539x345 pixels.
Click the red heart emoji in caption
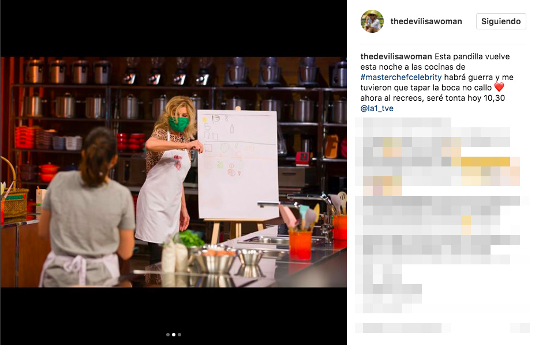tap(499, 88)
